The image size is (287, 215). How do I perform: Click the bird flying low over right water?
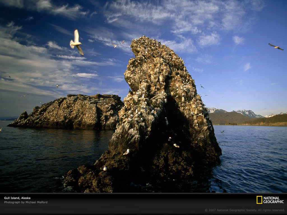click(x=222, y=131)
